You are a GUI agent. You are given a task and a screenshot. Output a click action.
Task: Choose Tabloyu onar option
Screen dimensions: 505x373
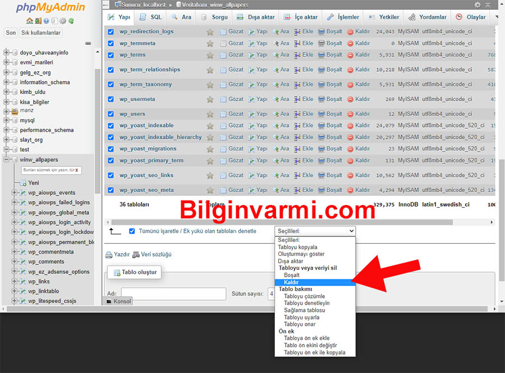[x=315, y=324]
